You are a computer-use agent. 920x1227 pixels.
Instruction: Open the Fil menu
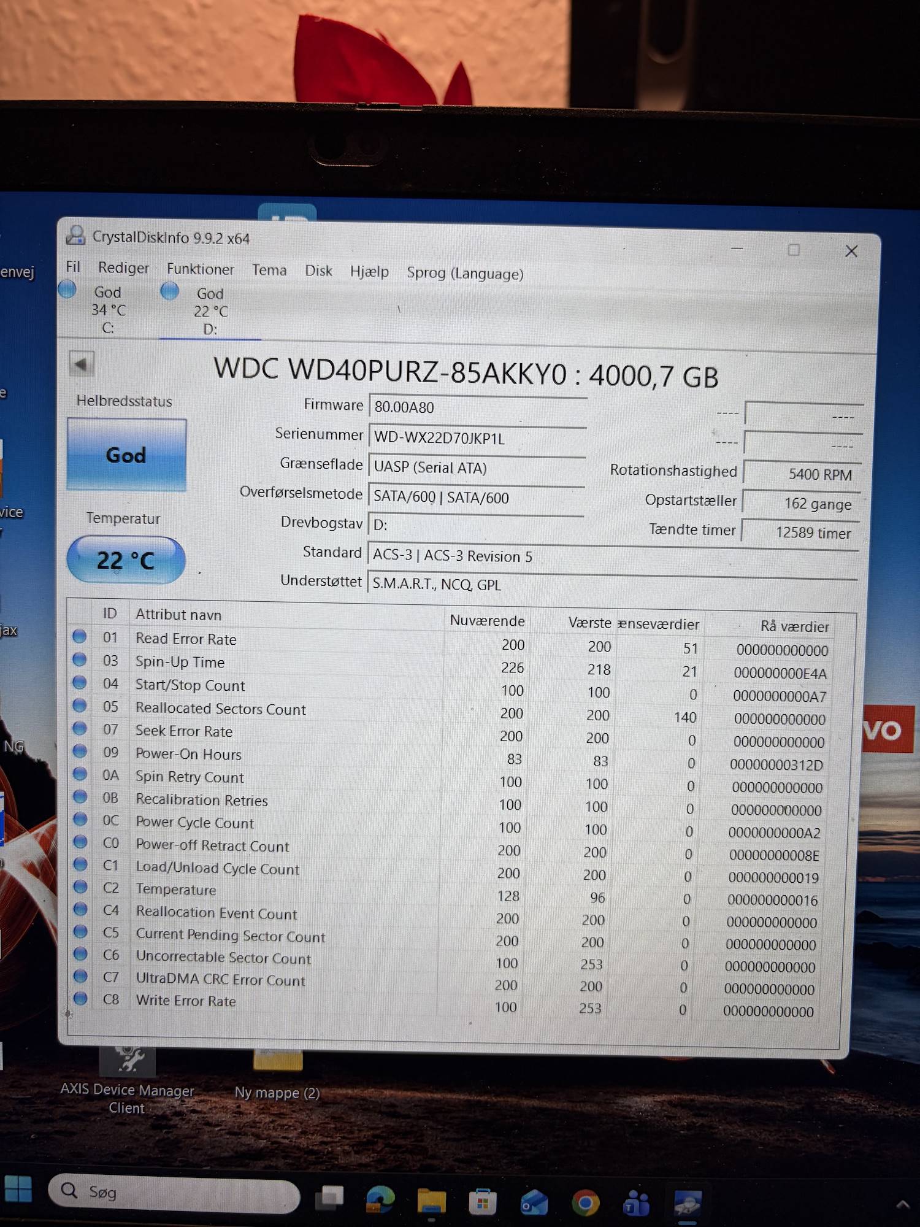73,266
